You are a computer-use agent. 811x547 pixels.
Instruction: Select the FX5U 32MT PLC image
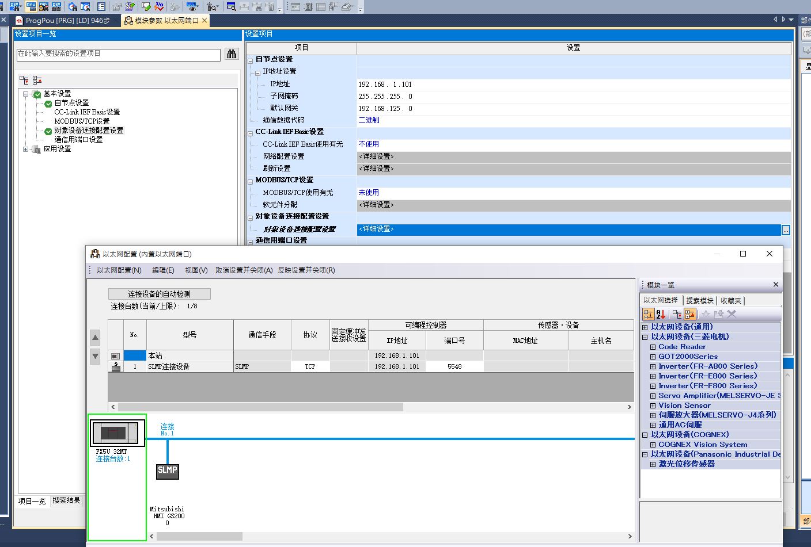pyautogui.click(x=117, y=433)
